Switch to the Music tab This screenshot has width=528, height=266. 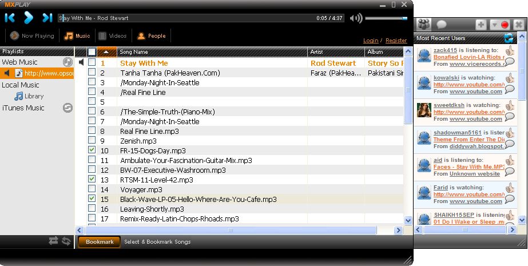pos(77,35)
